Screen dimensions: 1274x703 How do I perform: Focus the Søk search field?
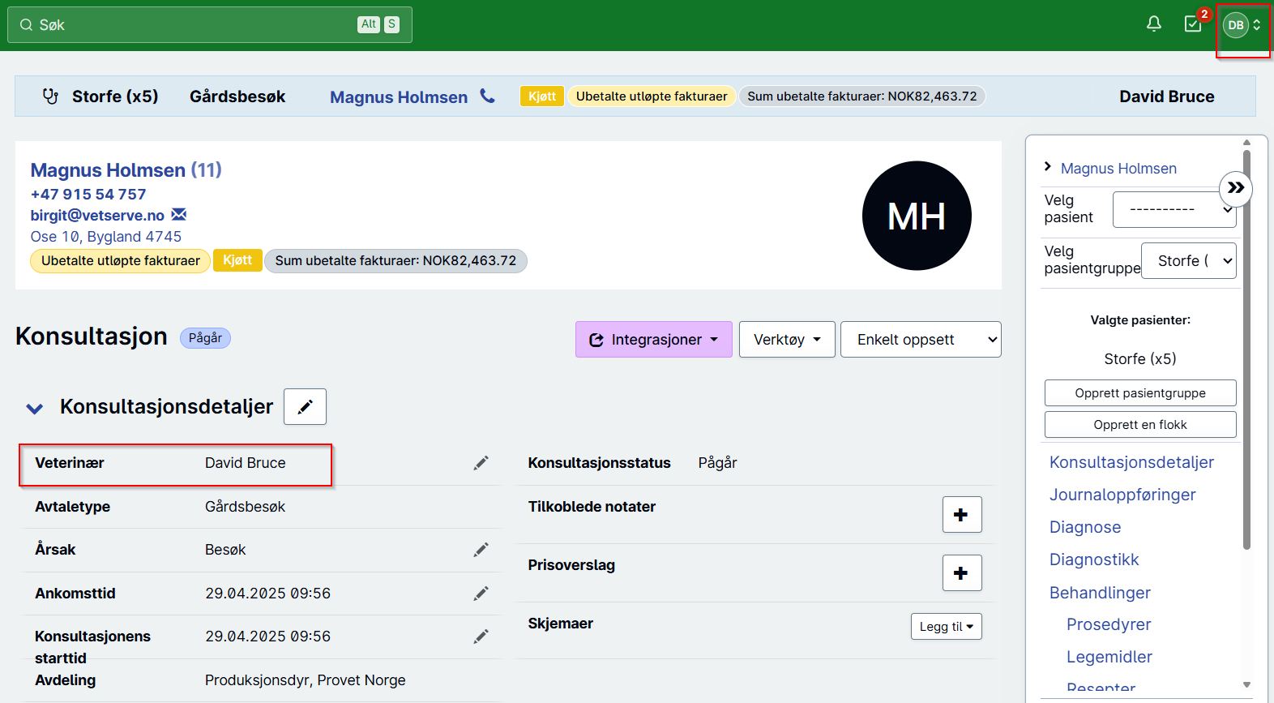pyautogui.click(x=210, y=25)
